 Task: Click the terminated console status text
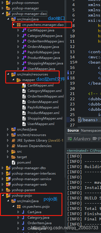click(x=78, y=151)
